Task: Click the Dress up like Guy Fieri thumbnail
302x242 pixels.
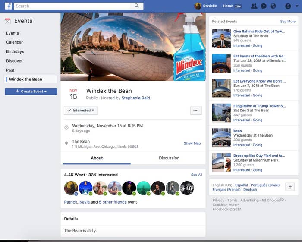Action: click(221, 162)
